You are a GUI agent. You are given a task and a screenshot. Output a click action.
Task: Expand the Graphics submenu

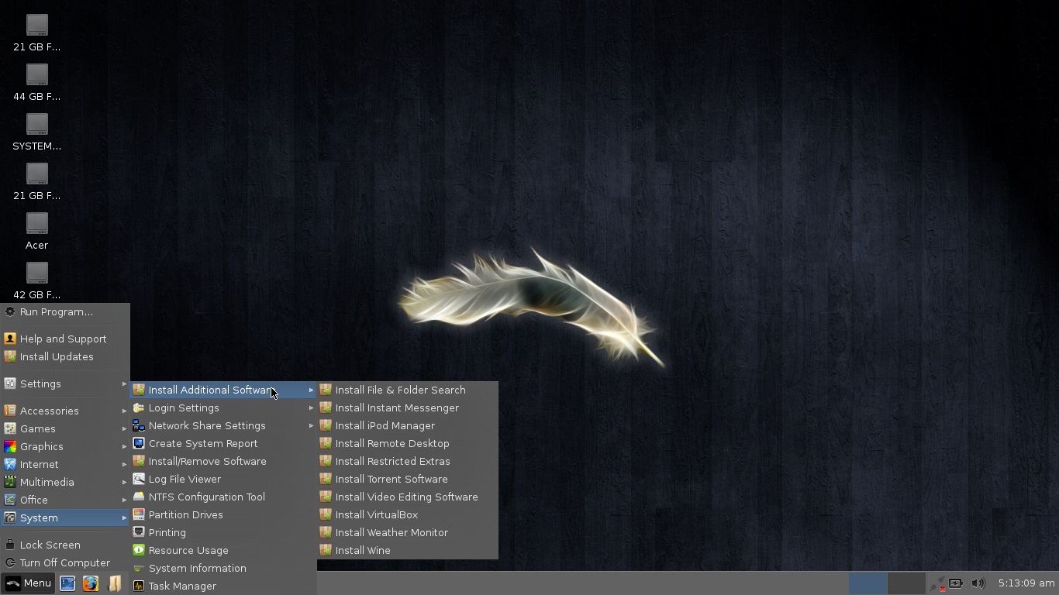[64, 446]
